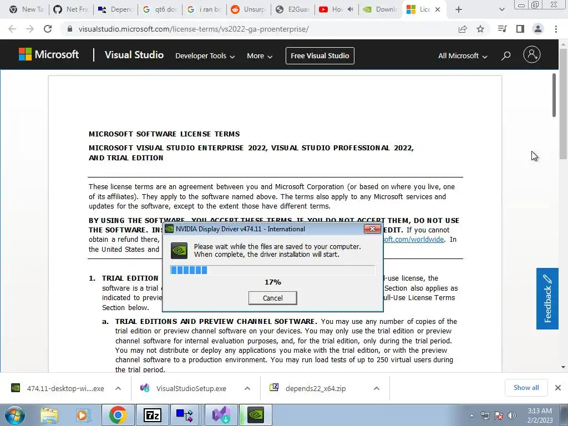Open the tab search chevron
Viewport: 568px width, 426px height.
501,10
